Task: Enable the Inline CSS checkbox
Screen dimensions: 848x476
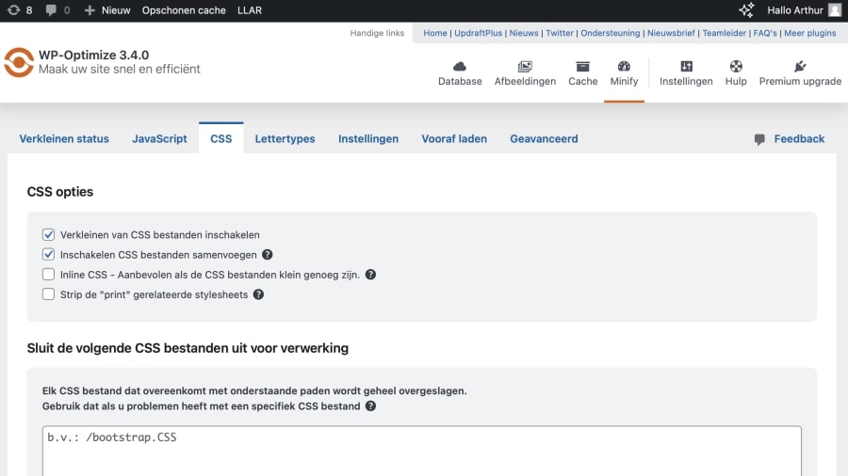Action: (x=49, y=275)
